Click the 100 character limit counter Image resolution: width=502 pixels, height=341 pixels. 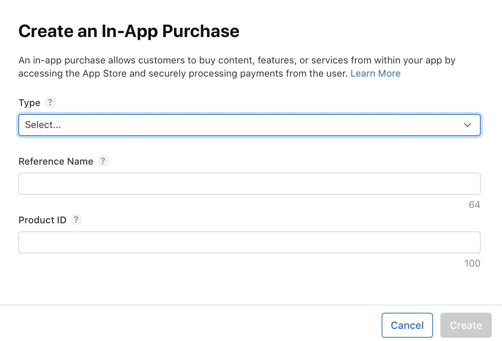[x=472, y=263]
